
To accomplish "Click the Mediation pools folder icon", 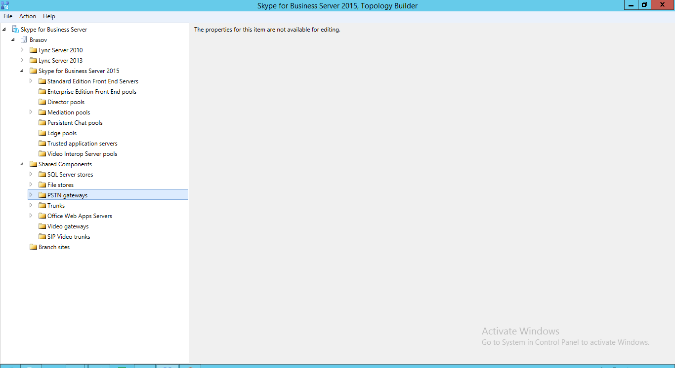I will point(42,112).
